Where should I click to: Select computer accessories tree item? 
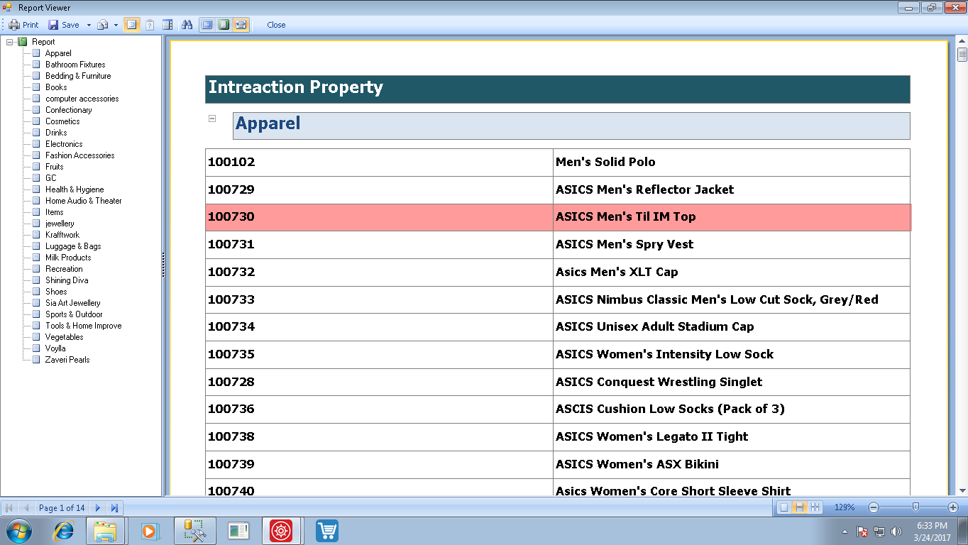(82, 99)
